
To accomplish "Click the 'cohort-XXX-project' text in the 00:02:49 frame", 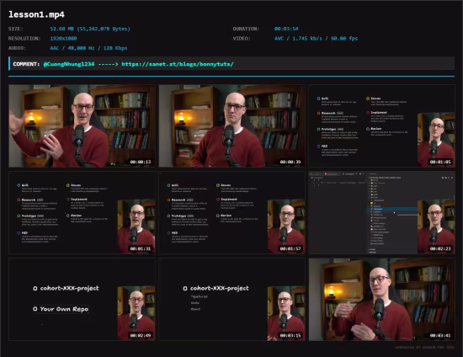I will point(69,288).
